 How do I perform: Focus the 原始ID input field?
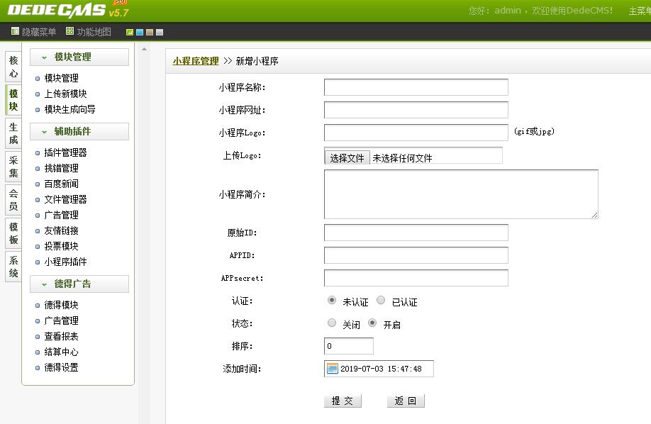click(416, 233)
